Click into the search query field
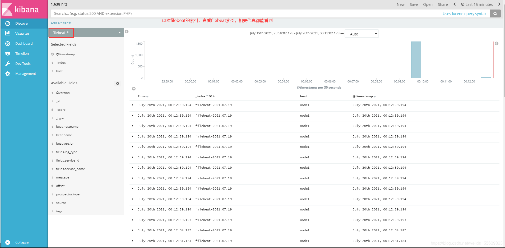The image size is (505, 248). tap(246, 13)
